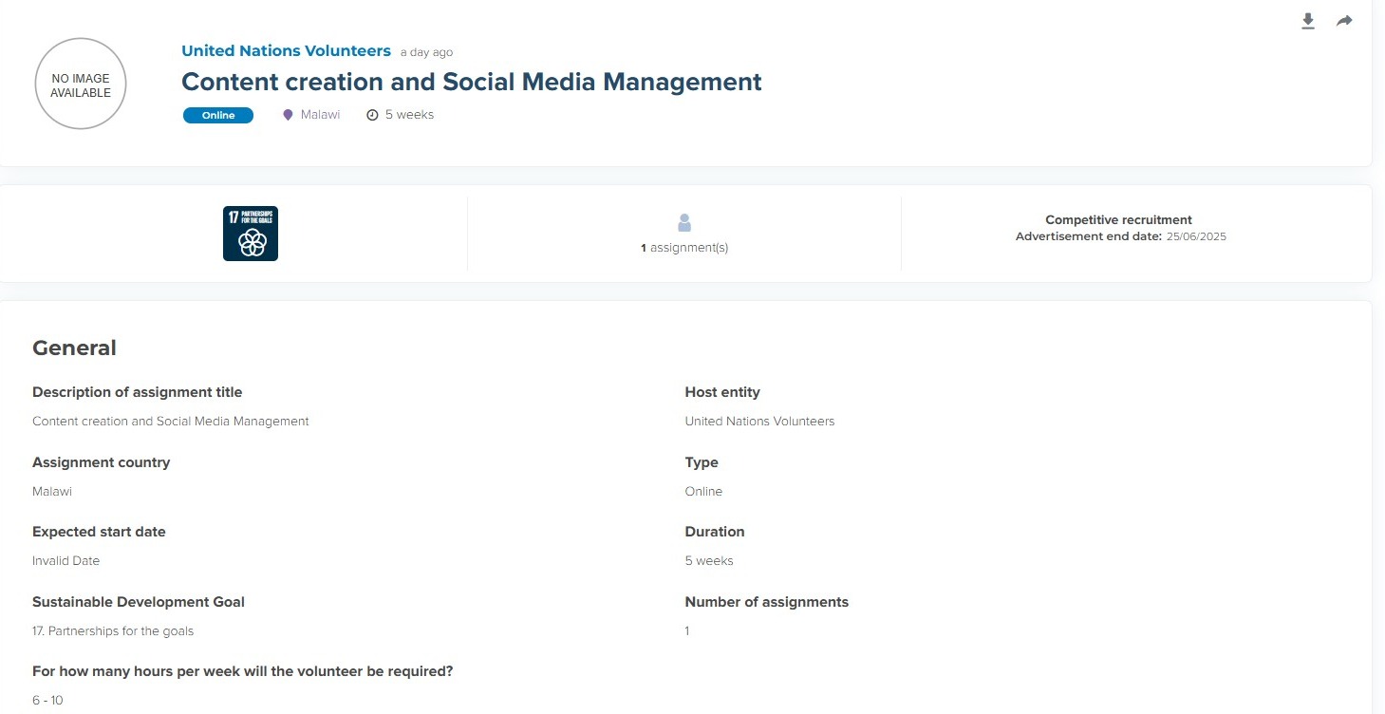Click the advertisement end date 25/06/2025
The height and width of the screenshot is (714, 1385).
(x=1196, y=236)
